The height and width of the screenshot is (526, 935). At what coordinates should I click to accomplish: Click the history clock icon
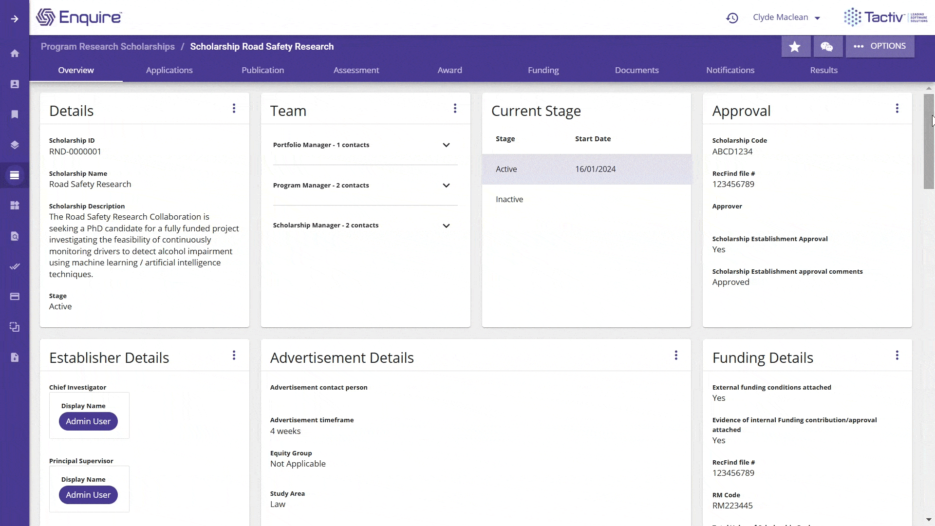[x=732, y=18]
